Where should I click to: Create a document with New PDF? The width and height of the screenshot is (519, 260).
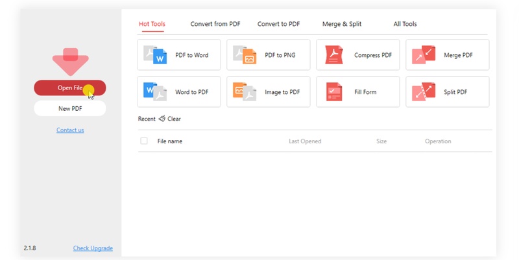[x=70, y=108]
